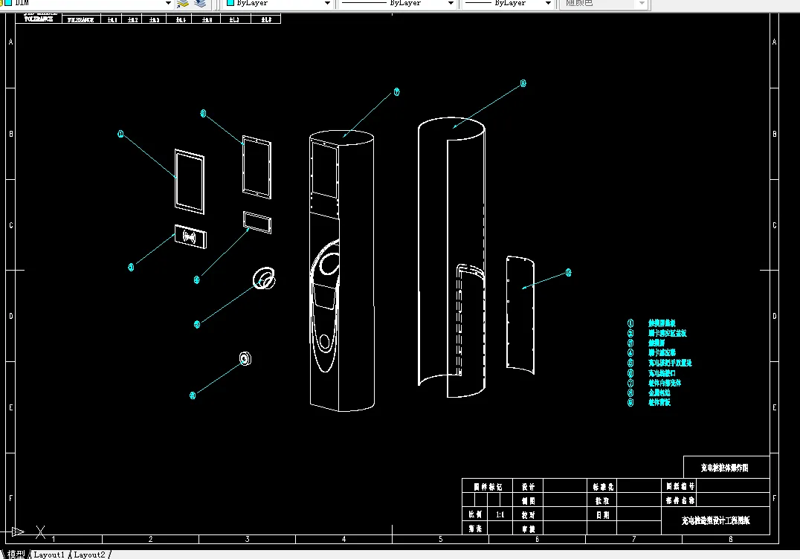
Task: Select legend row 9 text 桩体背板
Action: click(659, 402)
